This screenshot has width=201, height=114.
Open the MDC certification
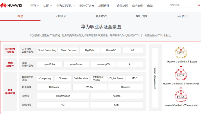coord(134,78)
